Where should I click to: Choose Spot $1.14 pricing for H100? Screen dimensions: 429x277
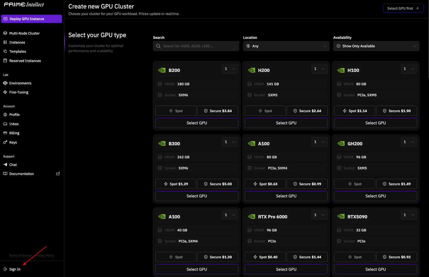(x=355, y=111)
